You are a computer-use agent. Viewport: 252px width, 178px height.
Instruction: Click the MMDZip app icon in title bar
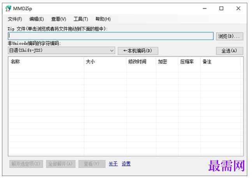coord(8,8)
